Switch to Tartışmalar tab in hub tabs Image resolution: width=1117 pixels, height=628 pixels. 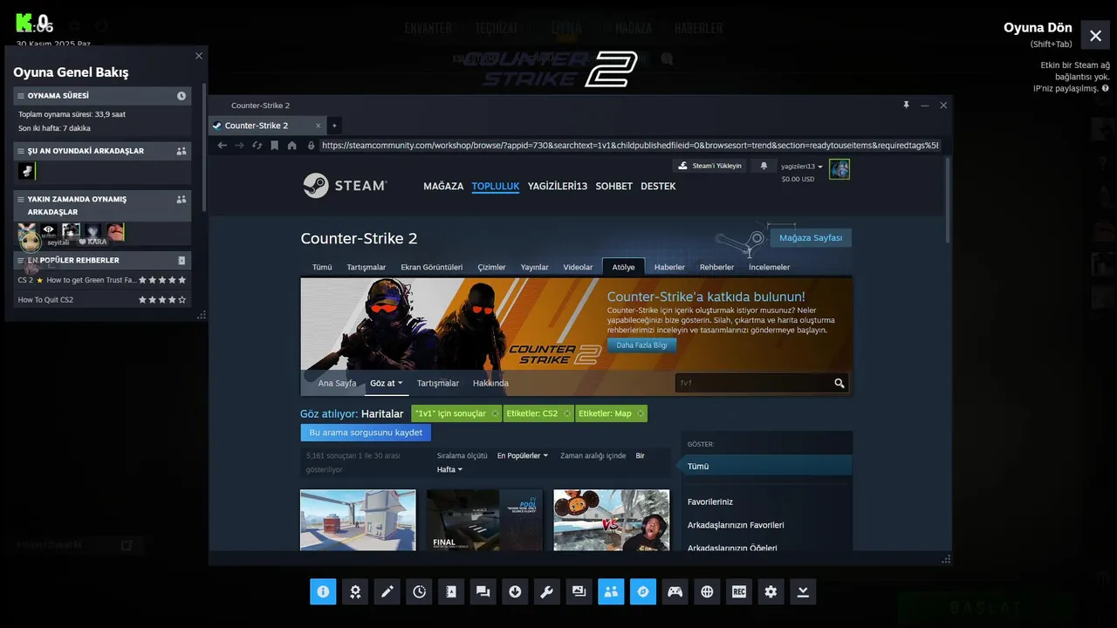367,267
